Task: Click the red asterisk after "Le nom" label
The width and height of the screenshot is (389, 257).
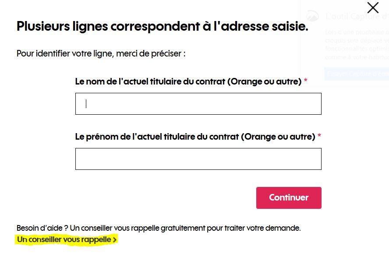Action: (305, 81)
